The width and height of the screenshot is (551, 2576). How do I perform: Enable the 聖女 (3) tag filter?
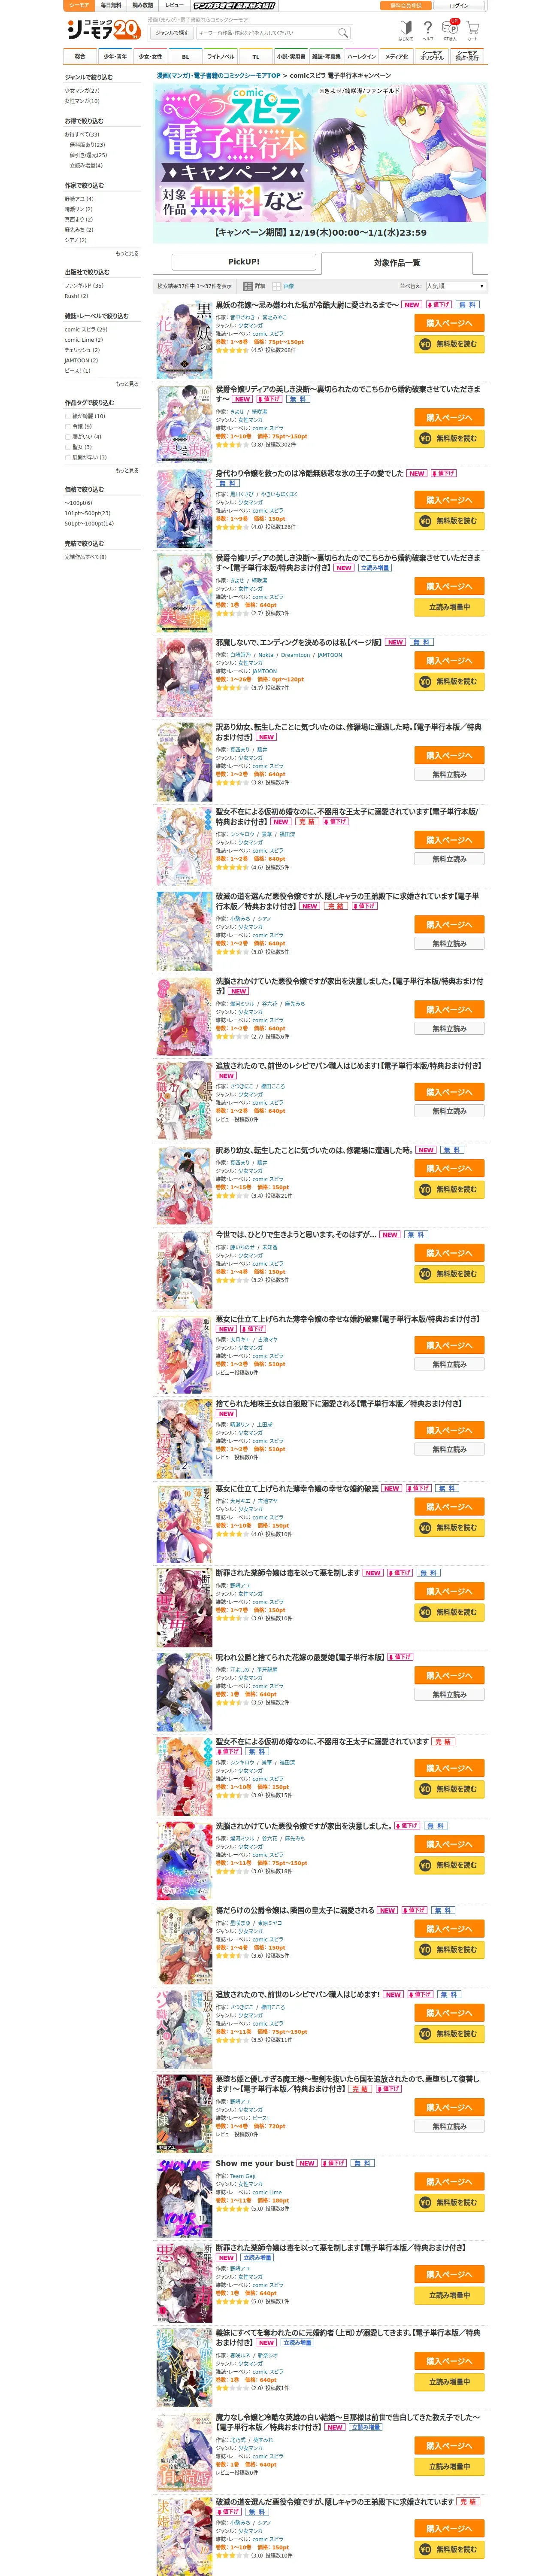click(68, 447)
